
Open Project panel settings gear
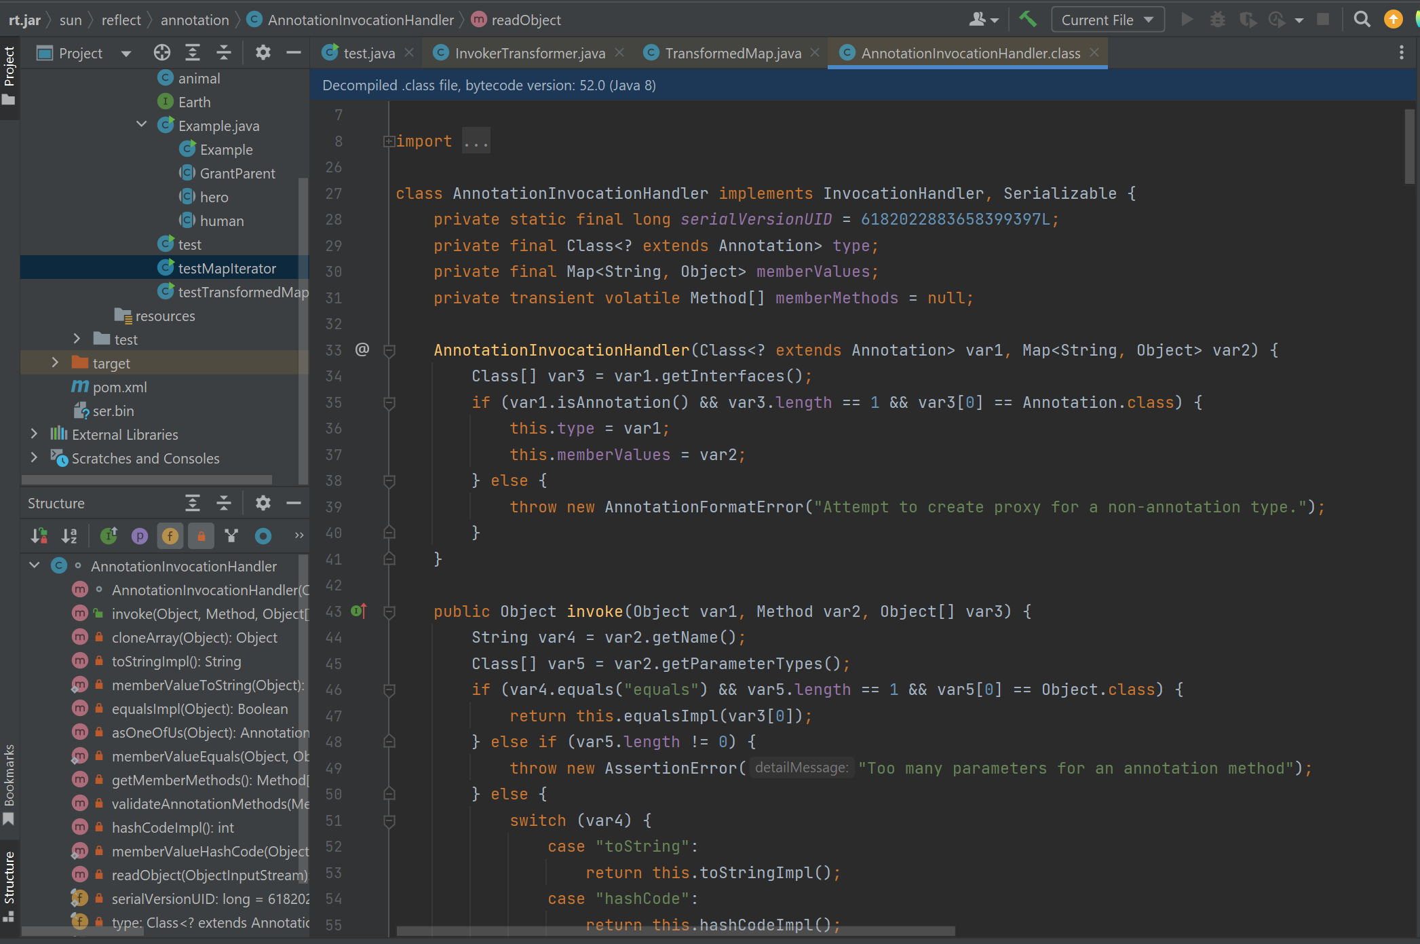[x=263, y=53]
